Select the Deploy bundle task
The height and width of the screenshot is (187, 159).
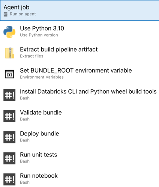tap(79, 137)
